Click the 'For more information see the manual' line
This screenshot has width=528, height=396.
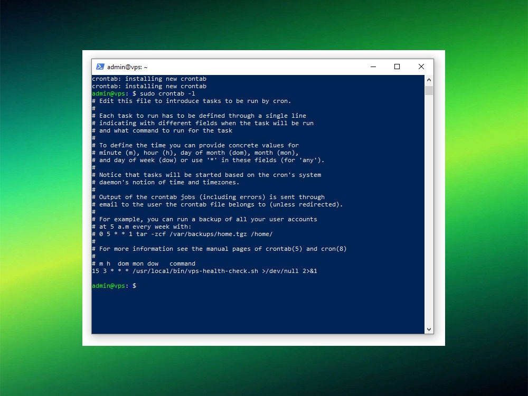[219, 249]
